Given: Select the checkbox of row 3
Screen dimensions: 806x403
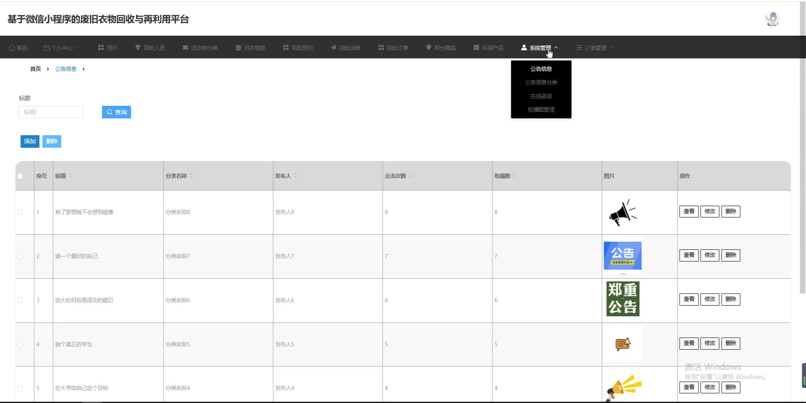Looking at the screenshot, I should pyautogui.click(x=20, y=301).
